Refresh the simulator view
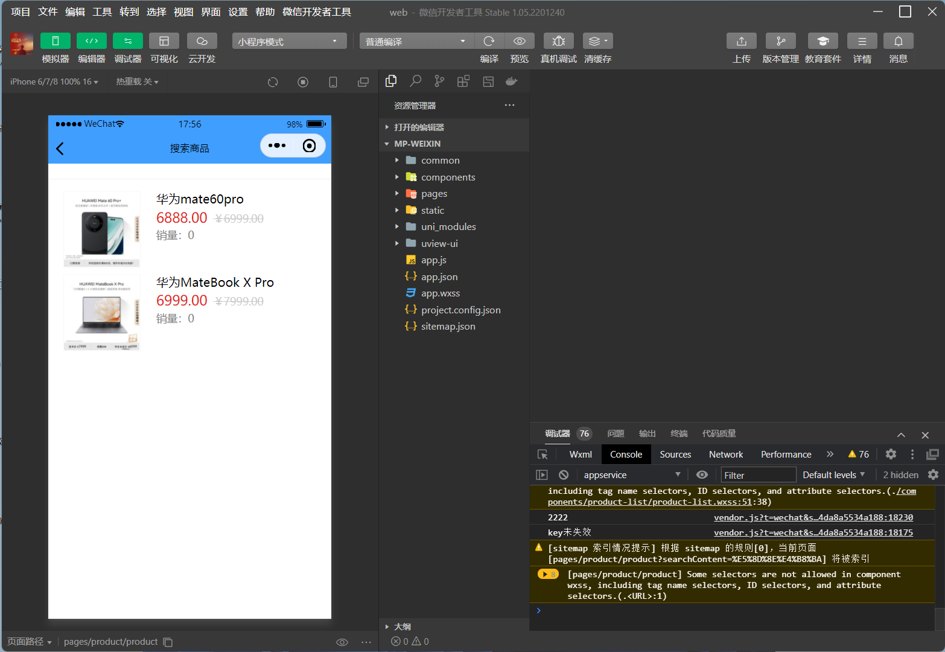This screenshot has width=945, height=652. coord(273,82)
